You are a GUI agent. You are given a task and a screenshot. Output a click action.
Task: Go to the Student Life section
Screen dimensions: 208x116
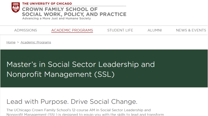coord(120,30)
